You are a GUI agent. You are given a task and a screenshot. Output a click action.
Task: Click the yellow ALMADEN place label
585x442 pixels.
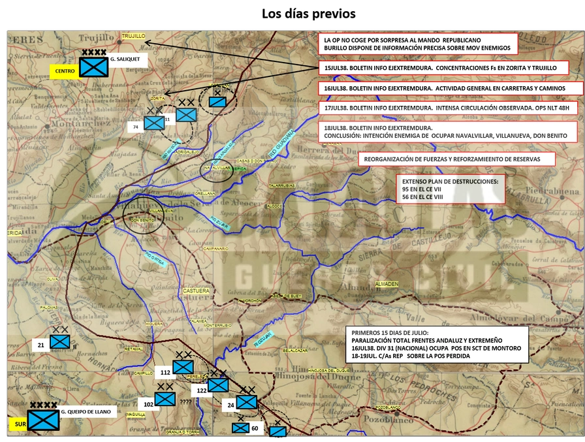[x=387, y=284]
